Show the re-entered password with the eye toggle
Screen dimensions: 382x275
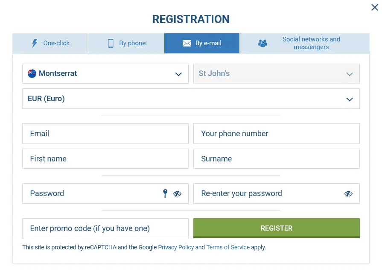(x=349, y=193)
